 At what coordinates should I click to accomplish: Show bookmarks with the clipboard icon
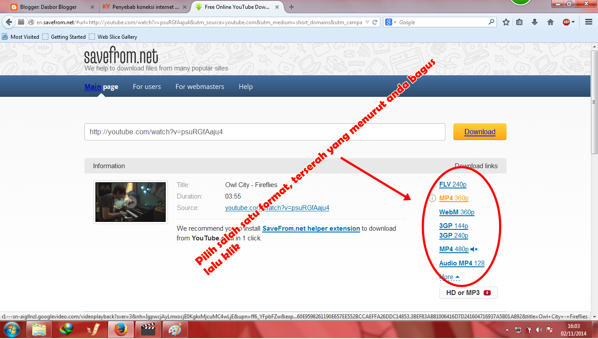tap(519, 22)
